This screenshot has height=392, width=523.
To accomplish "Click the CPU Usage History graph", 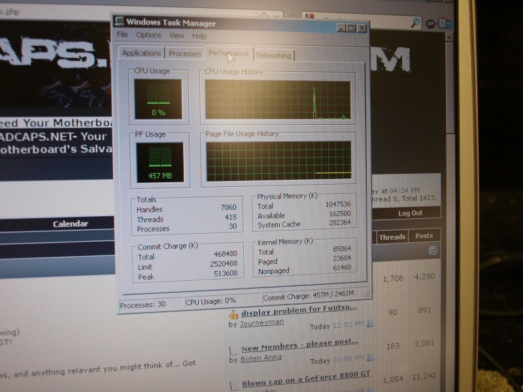I will [278, 100].
